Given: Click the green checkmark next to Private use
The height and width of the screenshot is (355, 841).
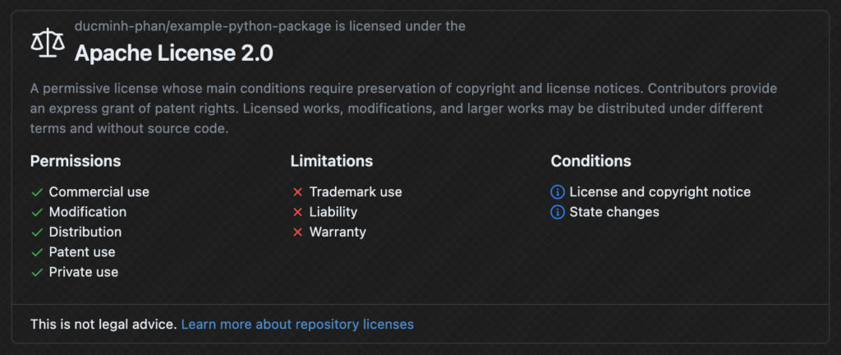Looking at the screenshot, I should (37, 273).
